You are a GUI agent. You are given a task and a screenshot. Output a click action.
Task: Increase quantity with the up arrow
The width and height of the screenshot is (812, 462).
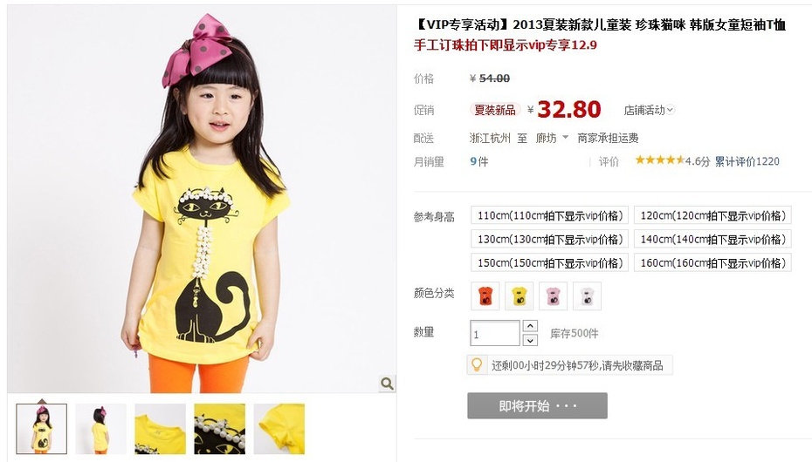click(x=530, y=326)
